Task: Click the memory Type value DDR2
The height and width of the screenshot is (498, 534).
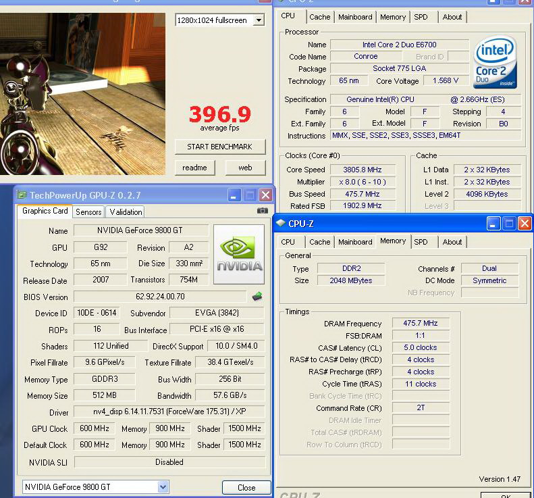Action: (352, 269)
